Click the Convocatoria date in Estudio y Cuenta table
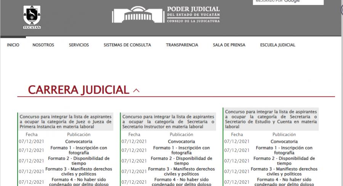 click(237, 142)
